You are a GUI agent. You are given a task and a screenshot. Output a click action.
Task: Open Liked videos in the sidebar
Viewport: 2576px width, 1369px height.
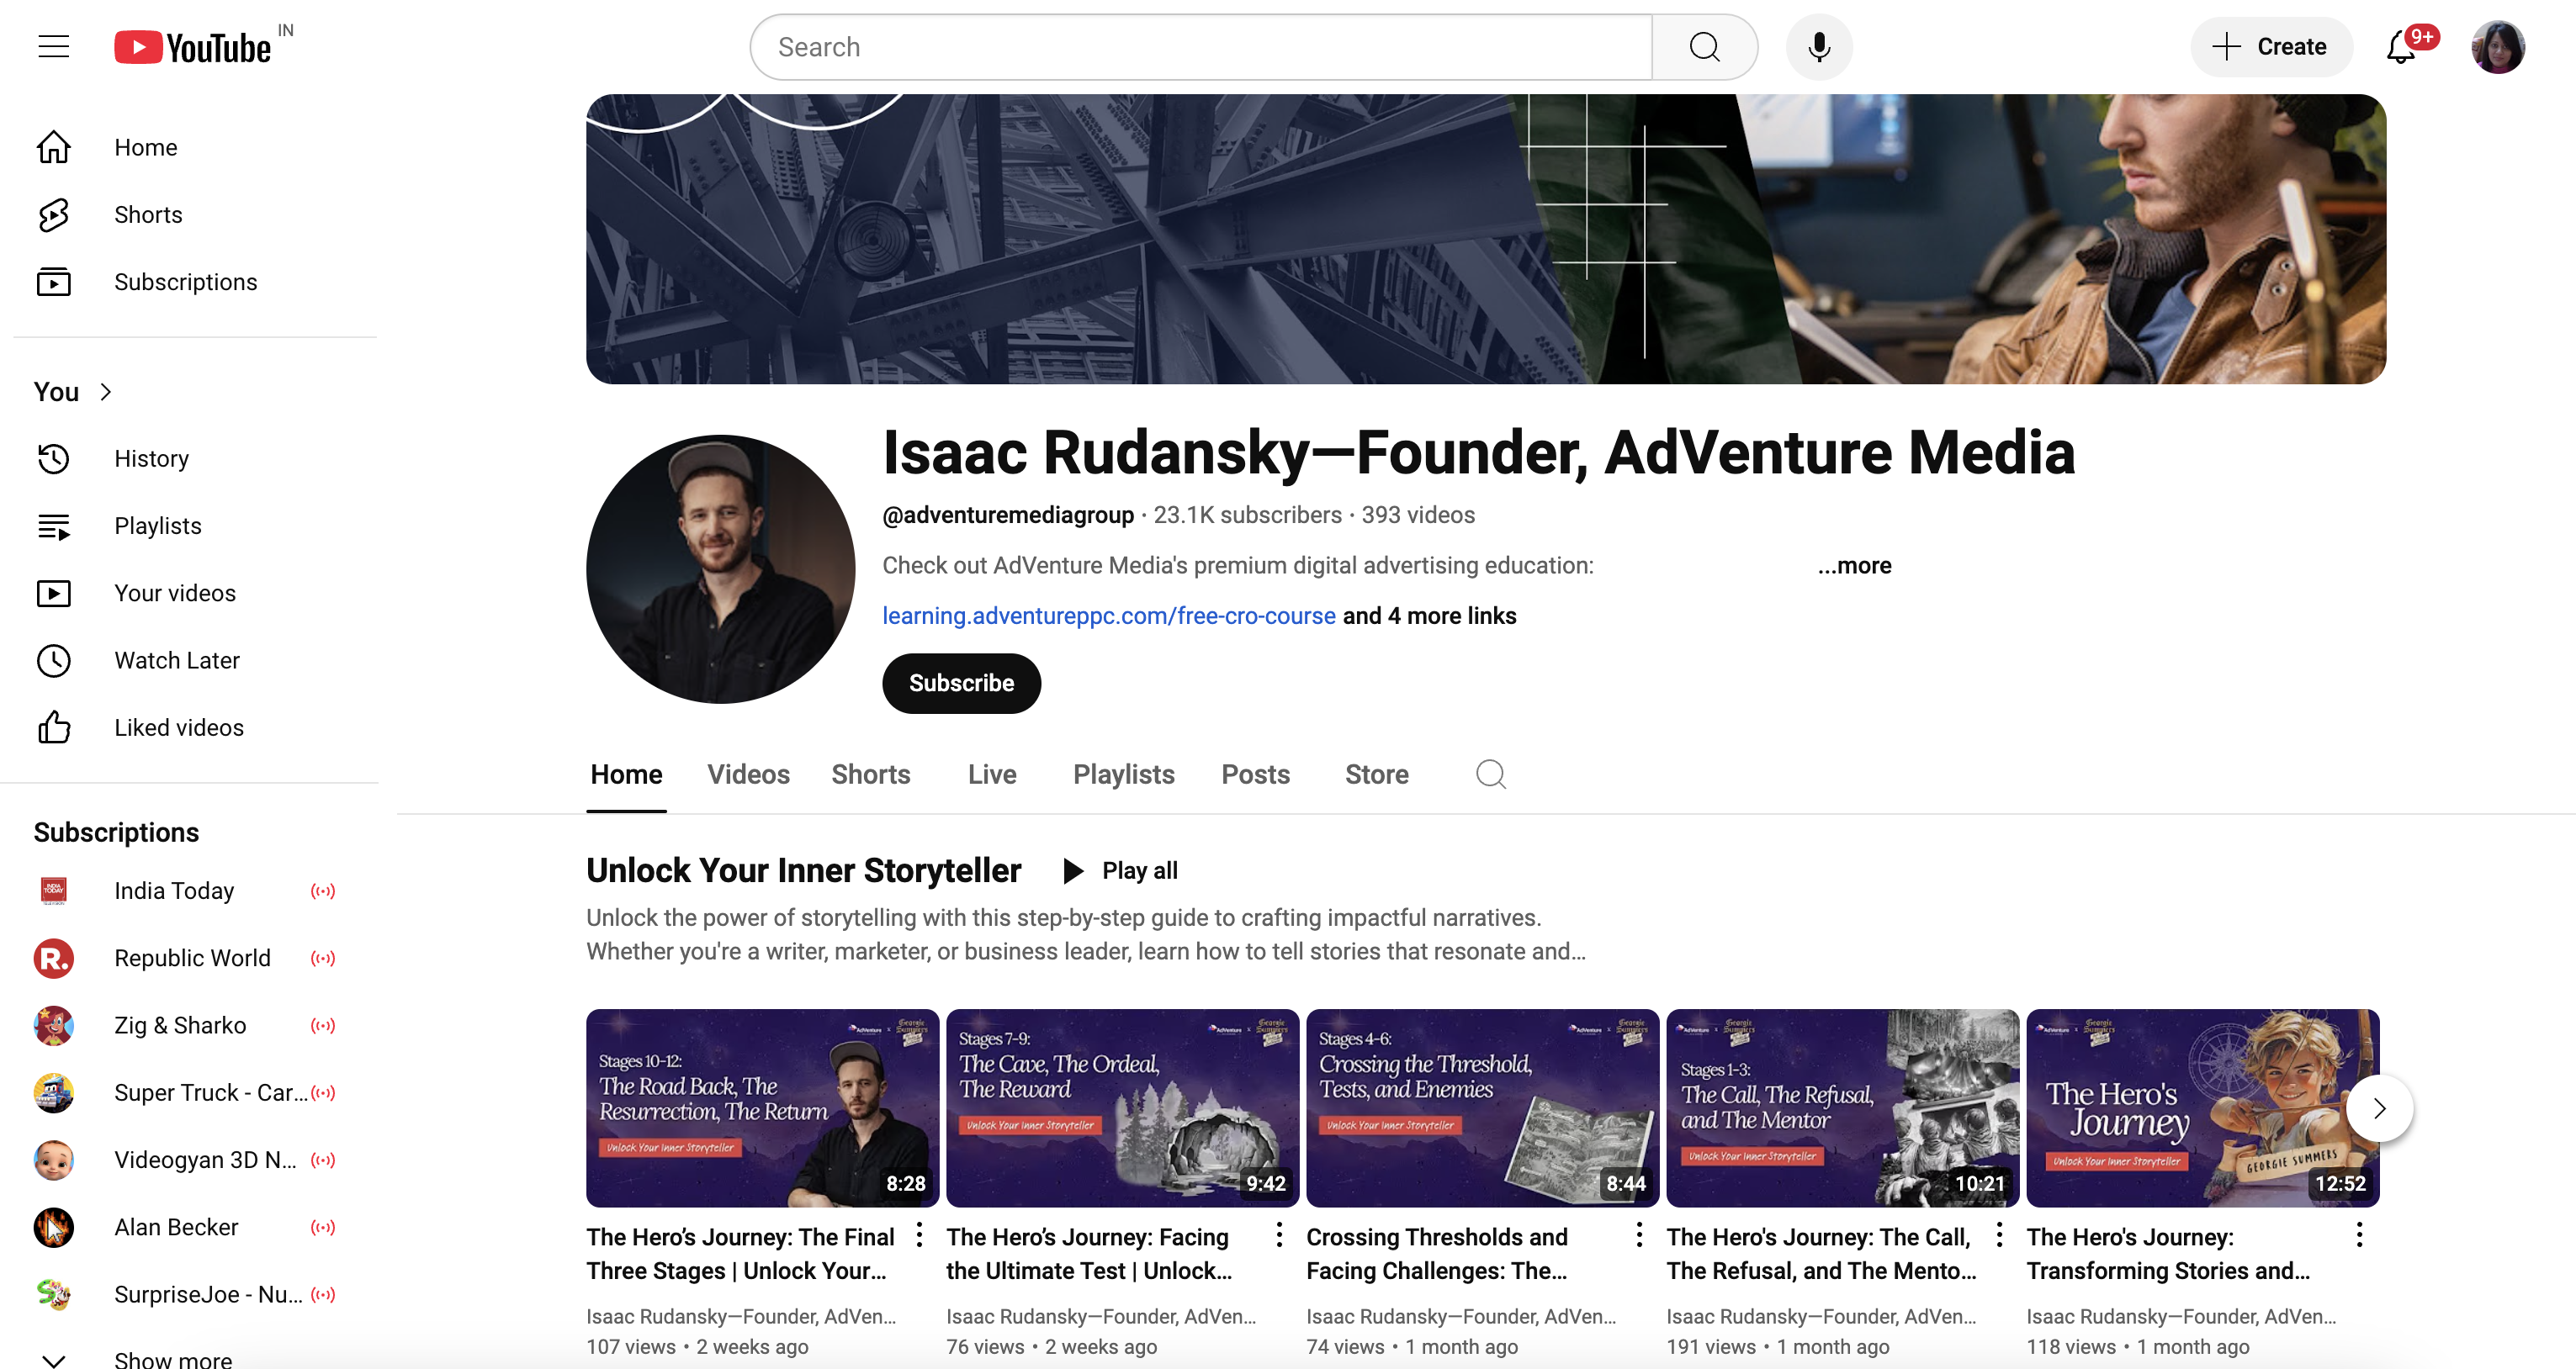[x=178, y=727]
